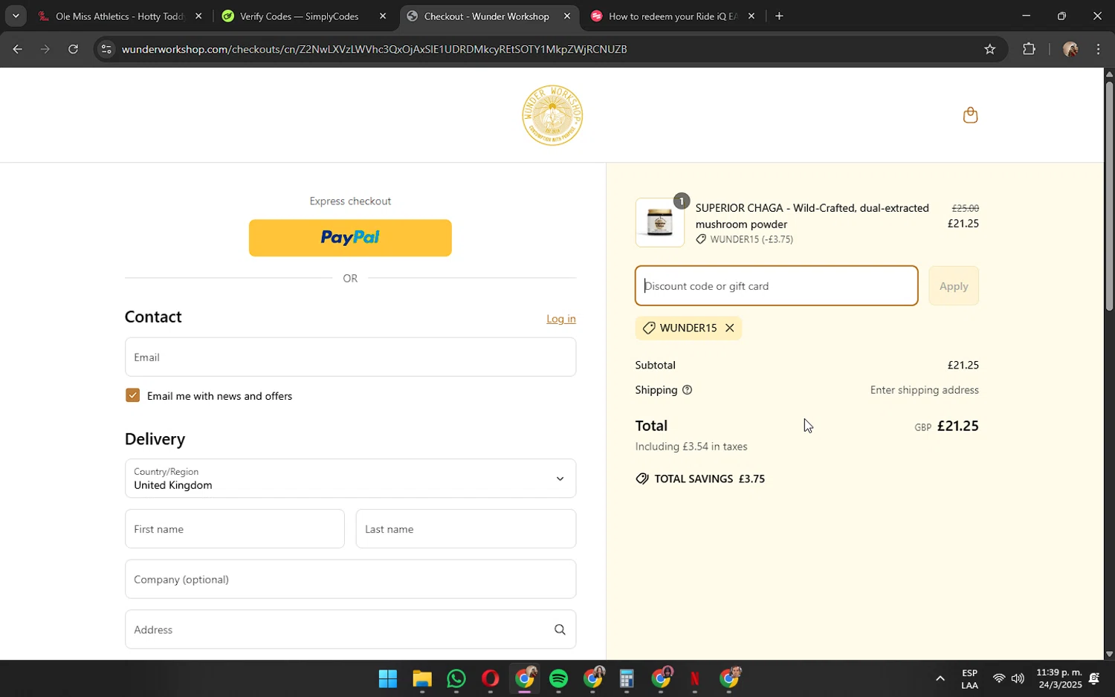
Task: Close the Verify Codes SimplyCodes tab
Action: [383, 16]
